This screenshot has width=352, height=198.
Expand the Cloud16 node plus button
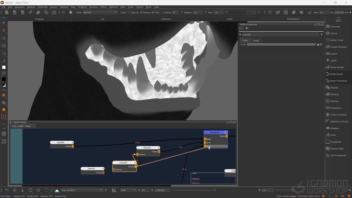(x=159, y=148)
